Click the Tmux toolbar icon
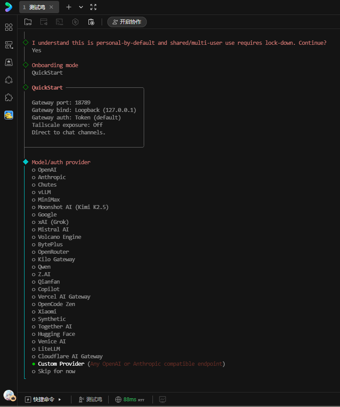The height and width of the screenshot is (407, 340). [60, 22]
